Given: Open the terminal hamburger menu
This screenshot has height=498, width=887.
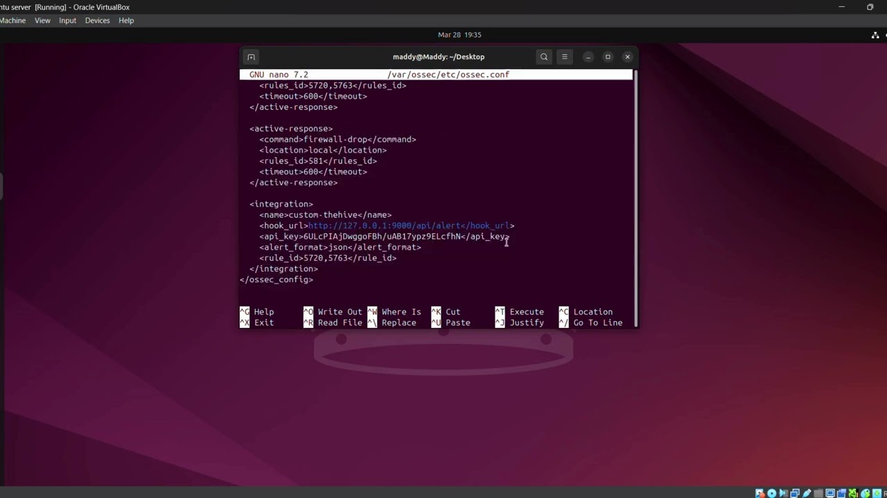Looking at the screenshot, I should coord(565,57).
